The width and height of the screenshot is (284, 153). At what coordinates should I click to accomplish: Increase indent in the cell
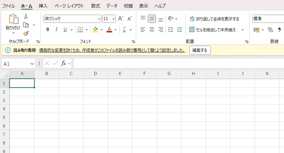tap(179, 29)
